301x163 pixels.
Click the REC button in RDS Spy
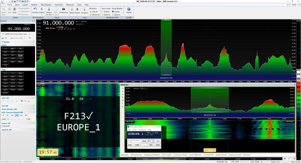(x=151, y=145)
